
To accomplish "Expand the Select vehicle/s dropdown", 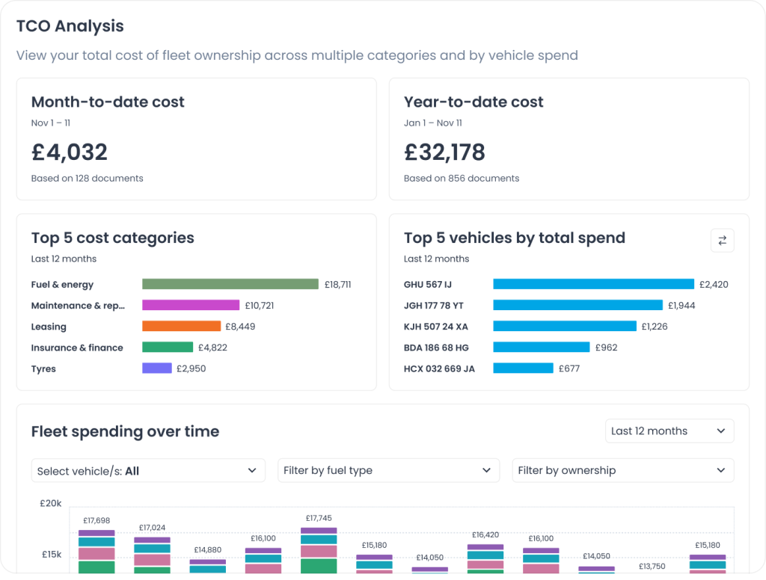I will (x=148, y=471).
